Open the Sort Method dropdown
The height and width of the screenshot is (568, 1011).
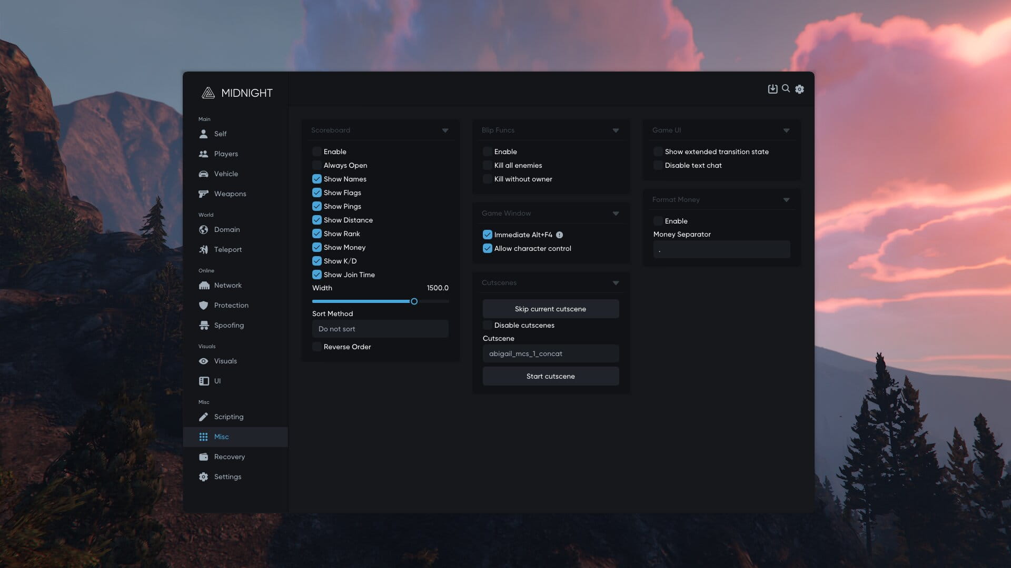(x=380, y=329)
